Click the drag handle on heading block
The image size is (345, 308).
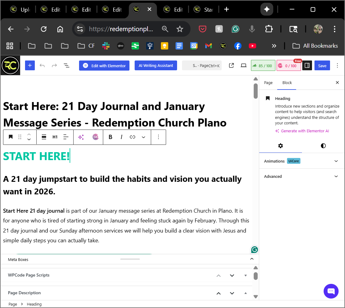coord(20,137)
